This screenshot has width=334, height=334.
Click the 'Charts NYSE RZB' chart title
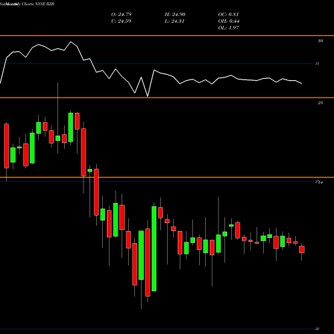point(38,4)
